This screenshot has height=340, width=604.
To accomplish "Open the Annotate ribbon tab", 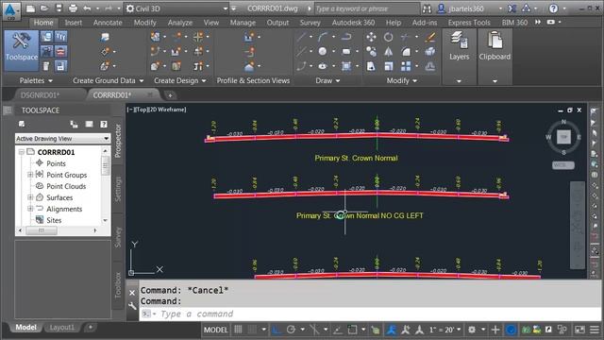I will pyautogui.click(x=108, y=23).
